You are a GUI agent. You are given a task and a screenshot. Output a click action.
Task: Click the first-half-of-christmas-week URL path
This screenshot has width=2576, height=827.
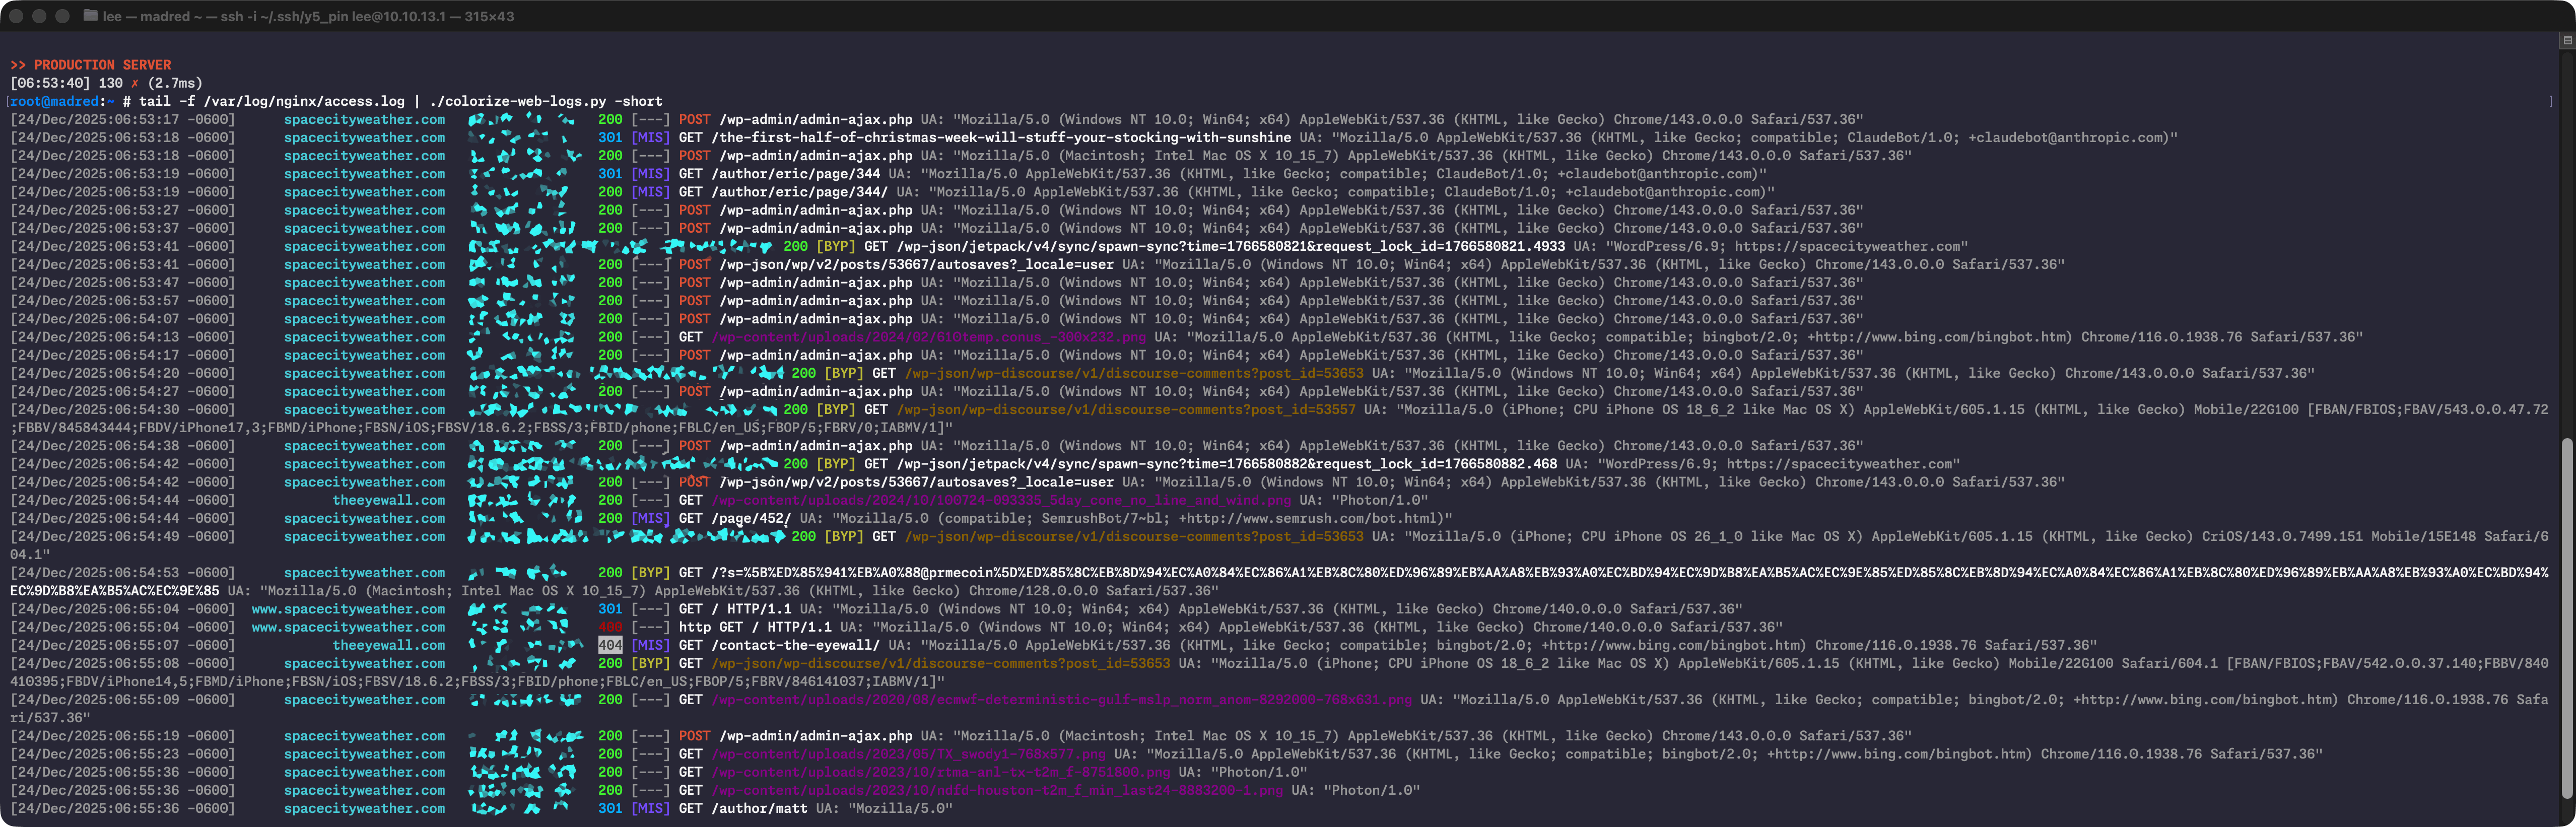click(1000, 137)
